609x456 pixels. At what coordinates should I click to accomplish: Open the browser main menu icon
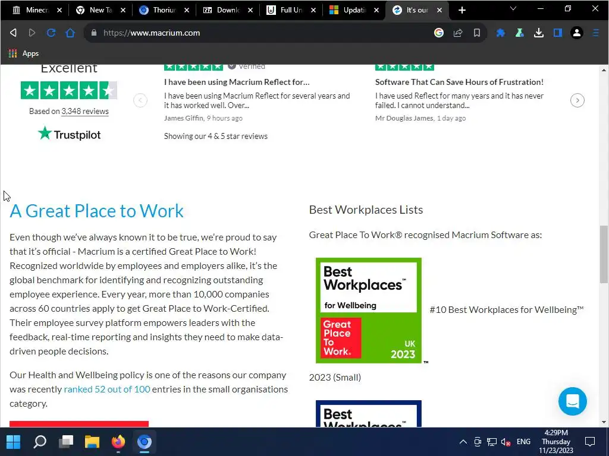click(x=596, y=33)
